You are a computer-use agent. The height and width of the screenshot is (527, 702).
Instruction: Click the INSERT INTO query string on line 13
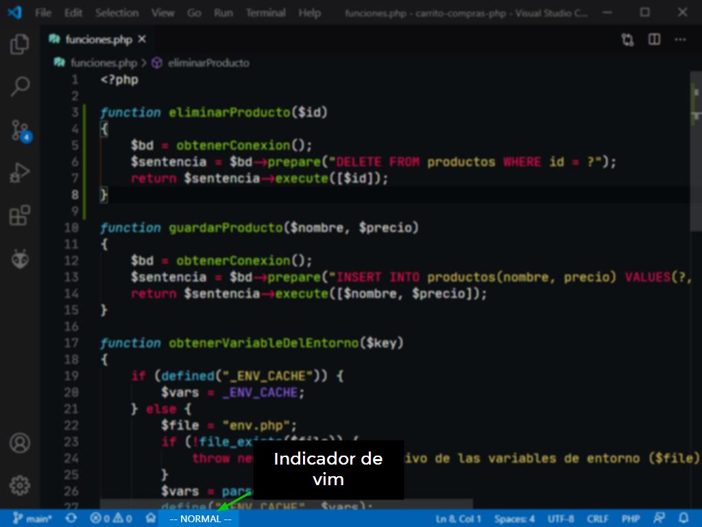click(x=510, y=277)
